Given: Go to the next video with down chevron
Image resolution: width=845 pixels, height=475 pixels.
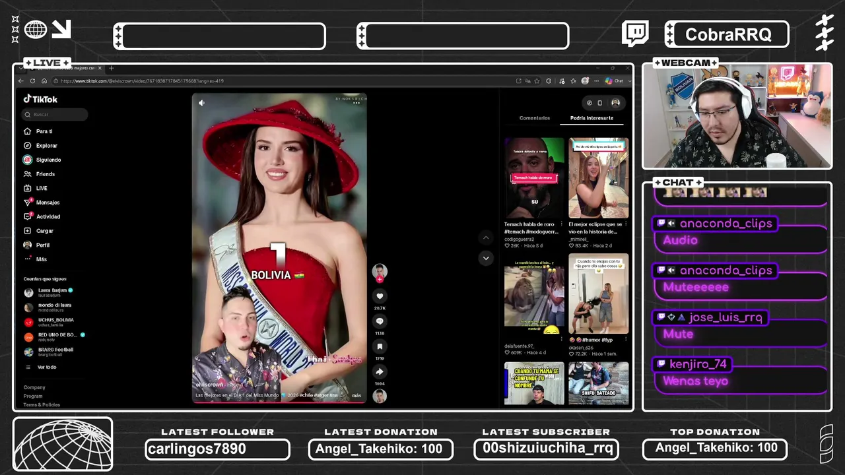Looking at the screenshot, I should [x=486, y=259].
